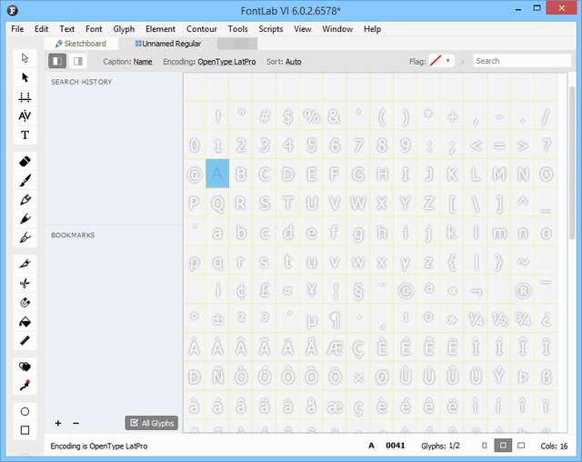Choose the small cell size icon
This screenshot has width=582, height=462.
click(x=485, y=446)
